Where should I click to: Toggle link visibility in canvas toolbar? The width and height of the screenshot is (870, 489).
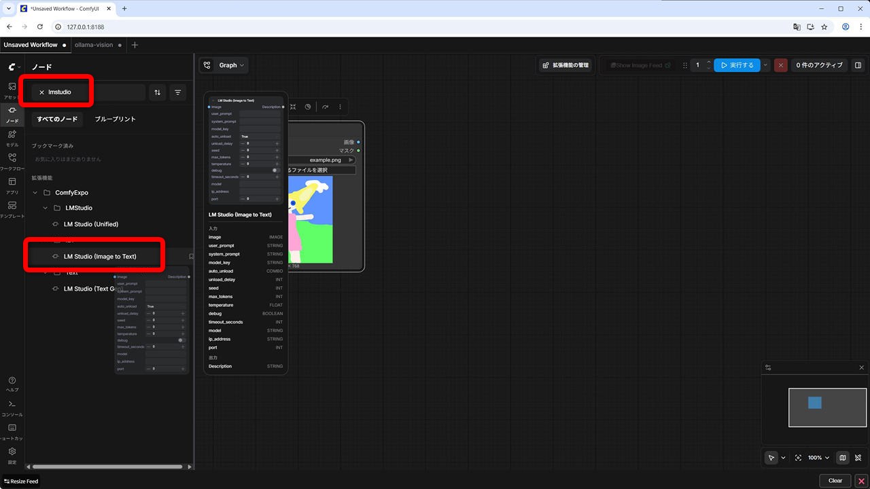coord(858,458)
